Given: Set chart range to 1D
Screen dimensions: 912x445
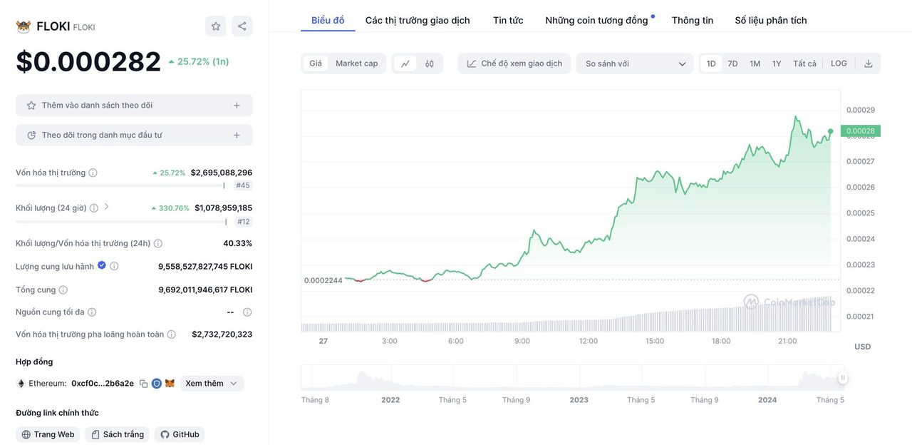Looking at the screenshot, I should pyautogui.click(x=711, y=63).
